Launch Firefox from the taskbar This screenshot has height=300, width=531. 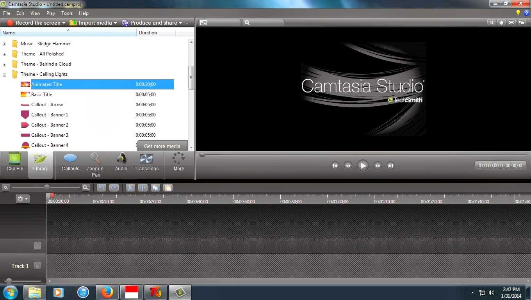click(107, 292)
